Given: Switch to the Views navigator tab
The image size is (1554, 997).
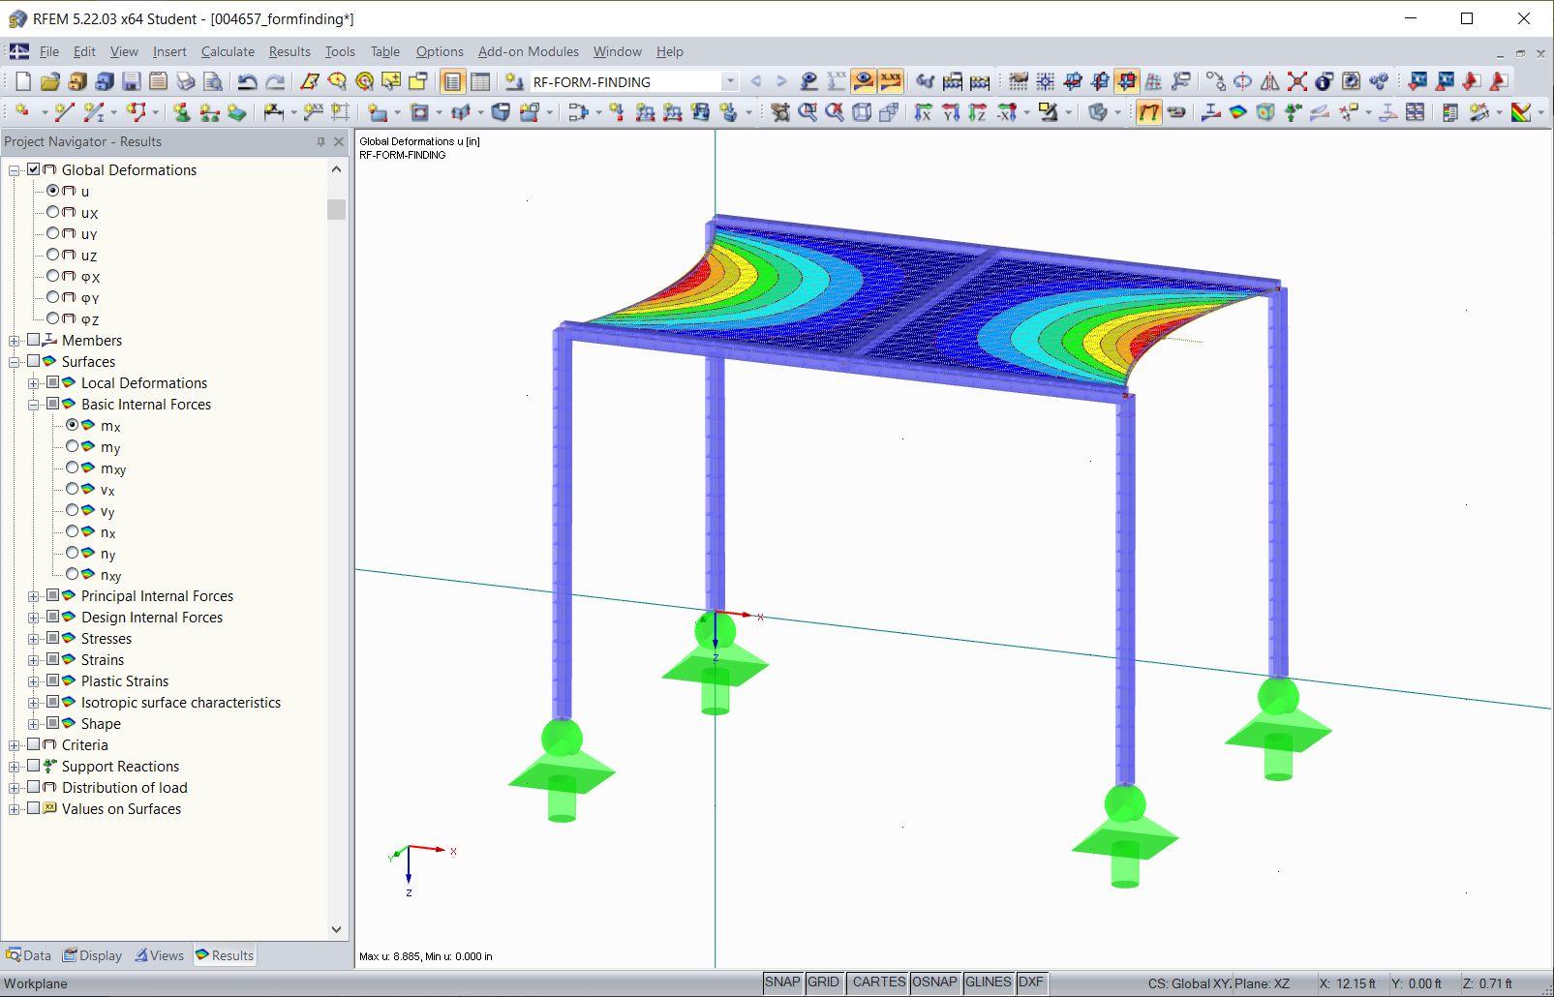Looking at the screenshot, I should pos(160,955).
